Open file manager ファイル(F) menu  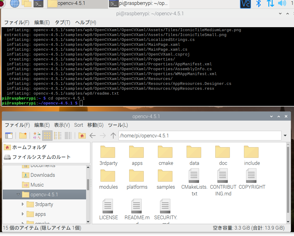coord(17,125)
